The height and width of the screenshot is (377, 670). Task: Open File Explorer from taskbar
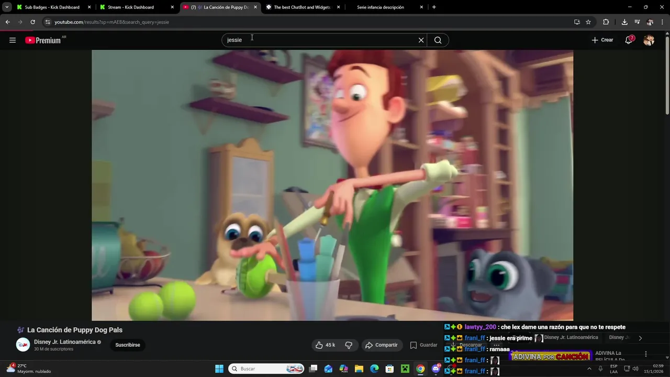[359, 369]
